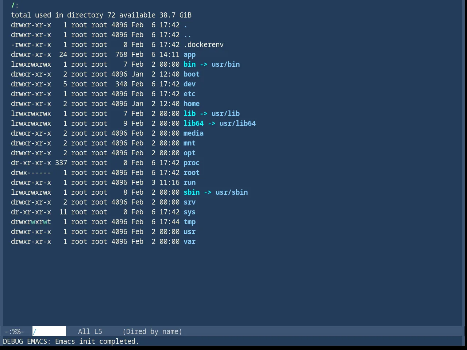
Task: Open the media directory
Action: click(193, 133)
